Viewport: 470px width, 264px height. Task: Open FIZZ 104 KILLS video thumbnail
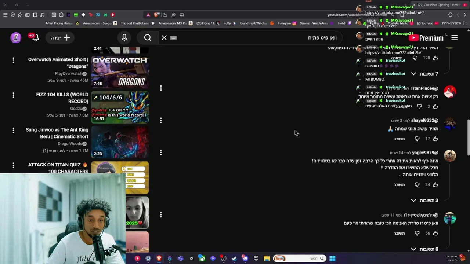(x=120, y=107)
